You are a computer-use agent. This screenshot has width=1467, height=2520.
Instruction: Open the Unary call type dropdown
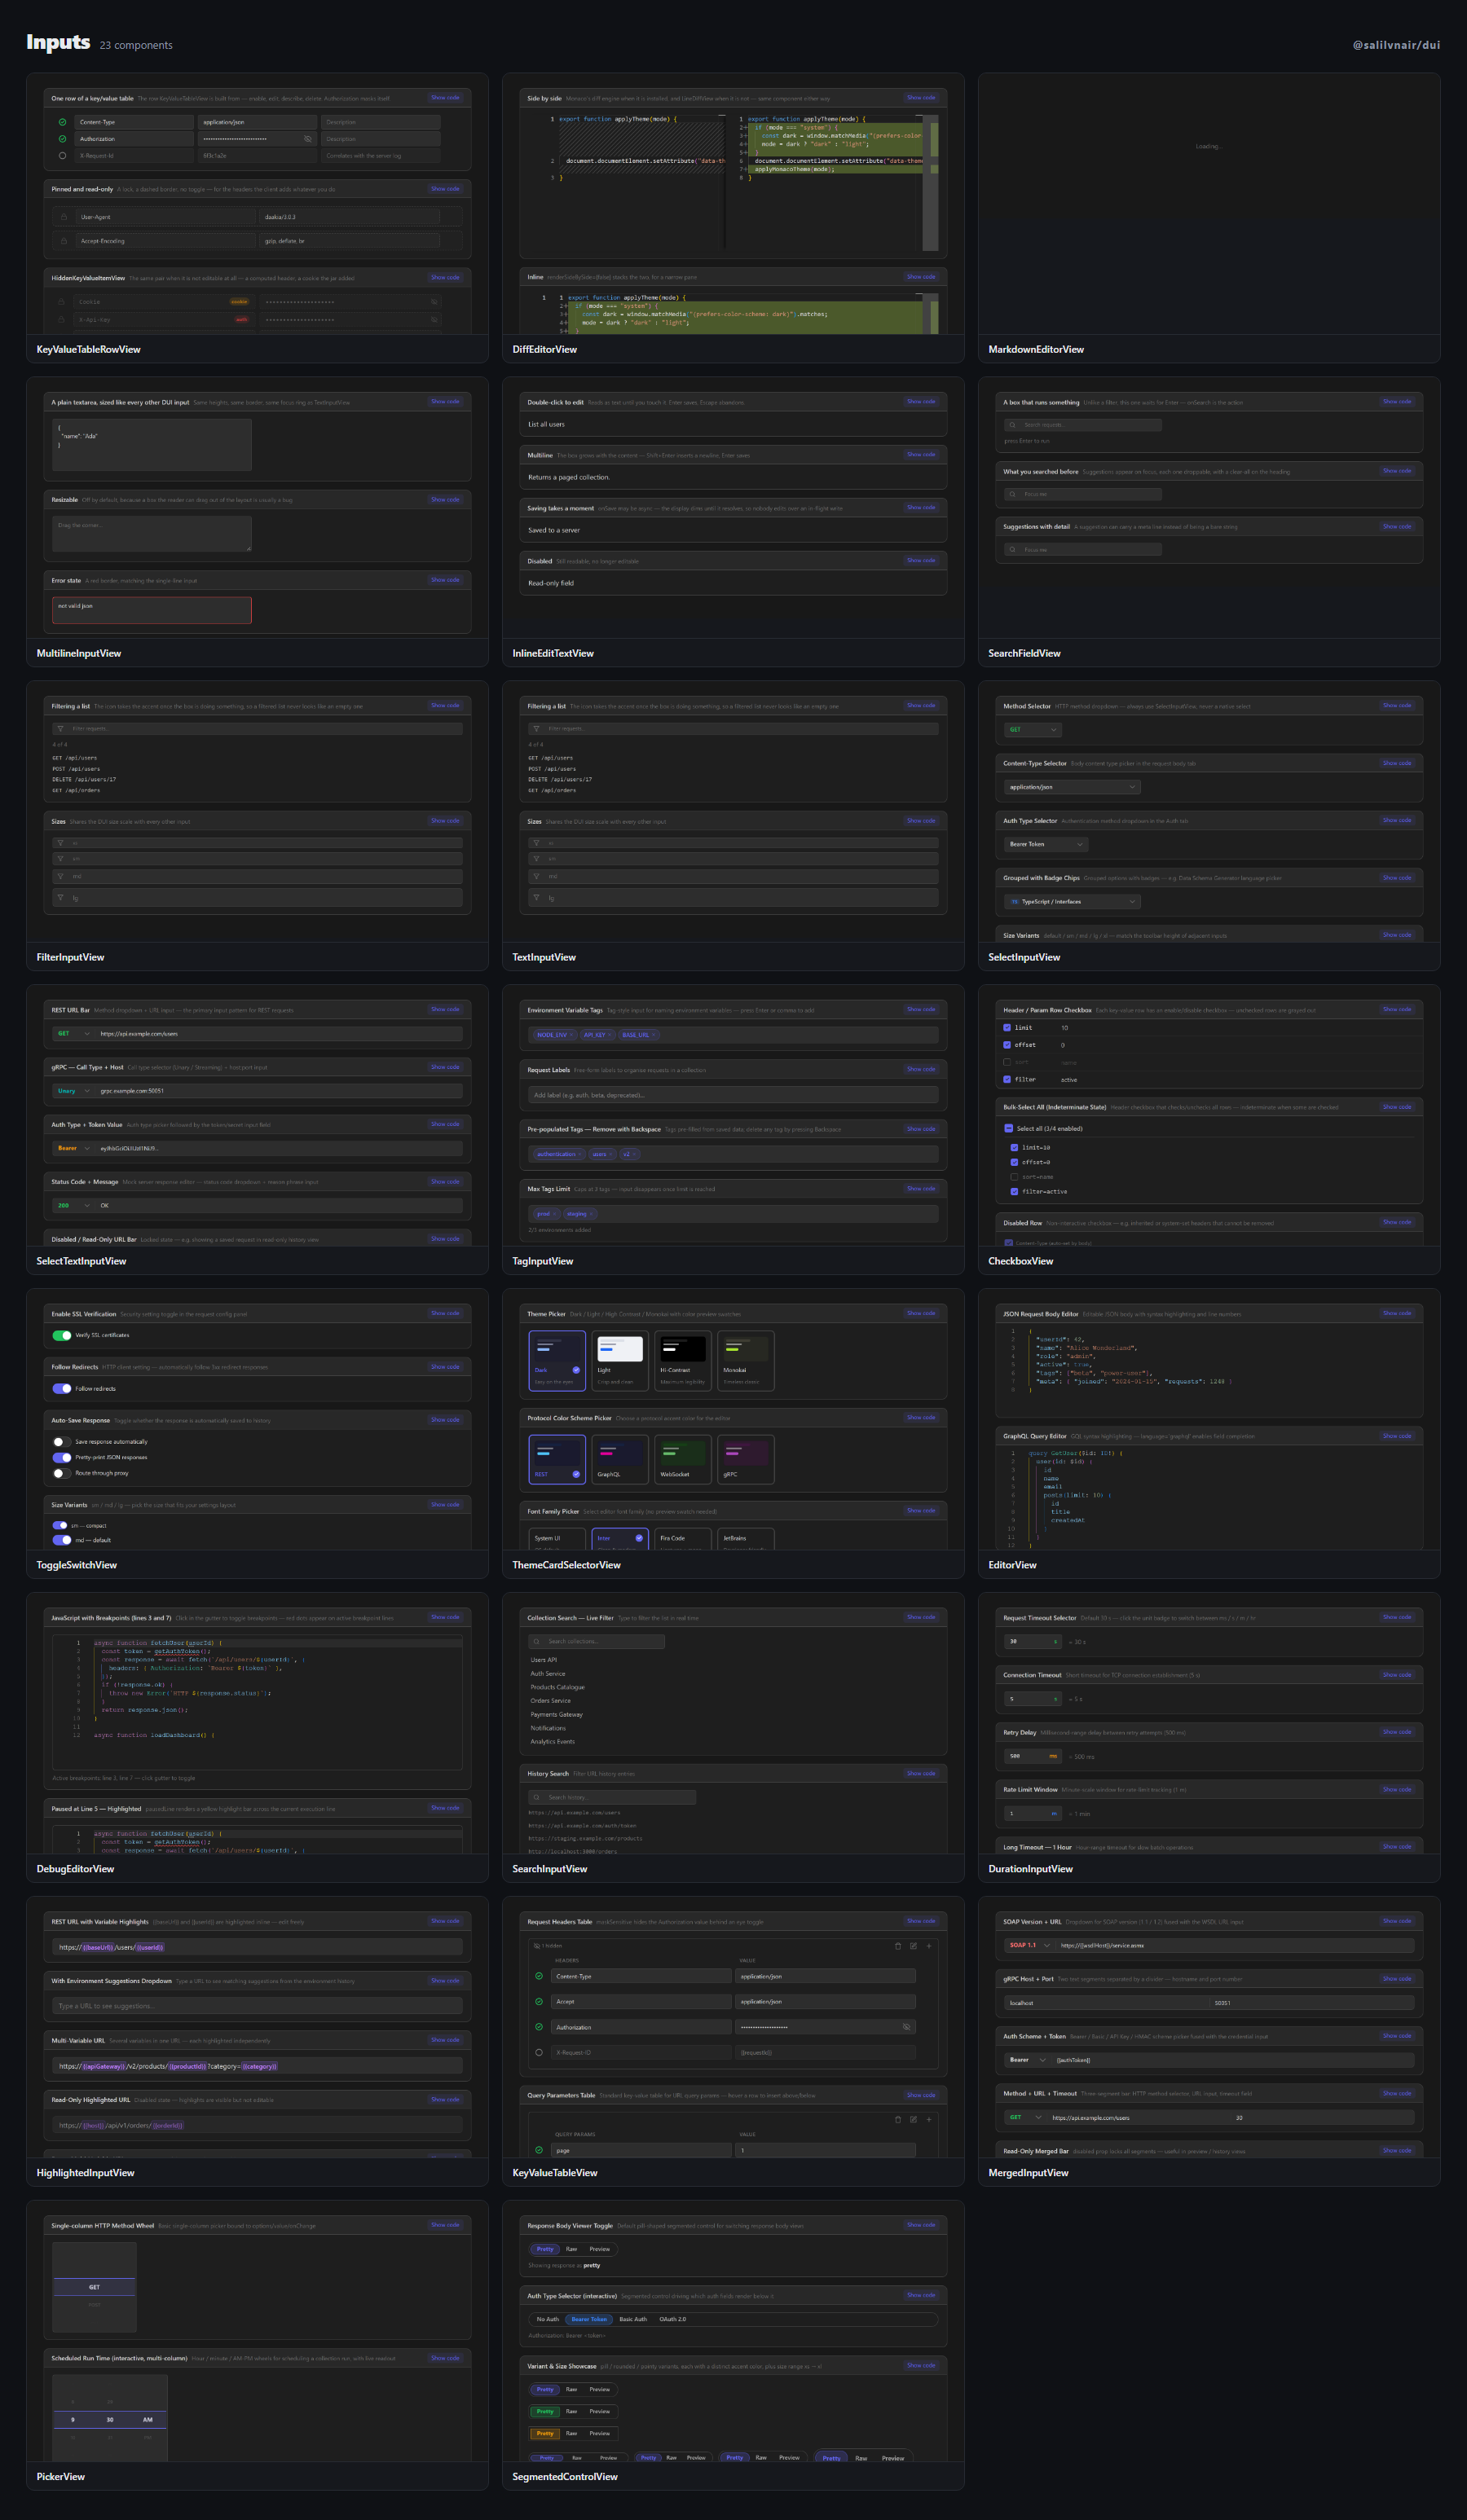73,1091
